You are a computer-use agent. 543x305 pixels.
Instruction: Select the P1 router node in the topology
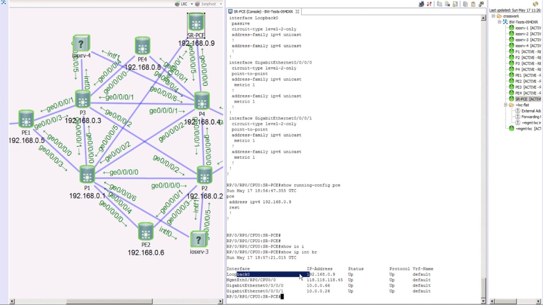tap(87, 175)
